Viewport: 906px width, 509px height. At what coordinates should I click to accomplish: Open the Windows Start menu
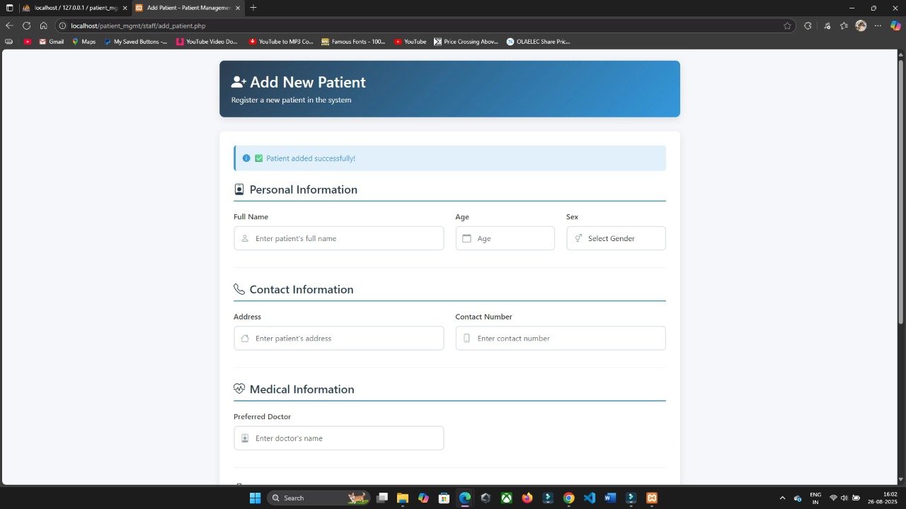pyautogui.click(x=255, y=498)
